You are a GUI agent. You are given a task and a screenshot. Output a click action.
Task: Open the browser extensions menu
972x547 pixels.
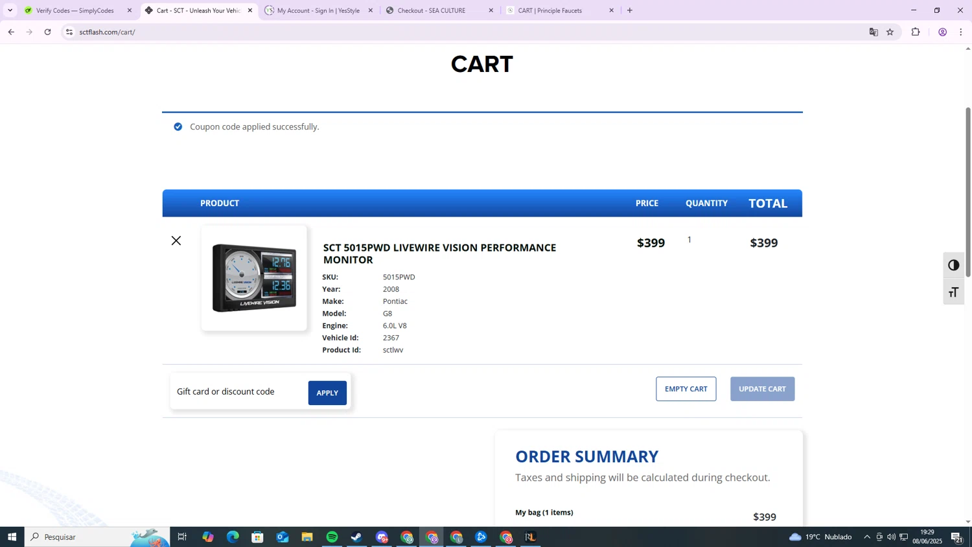[916, 32]
